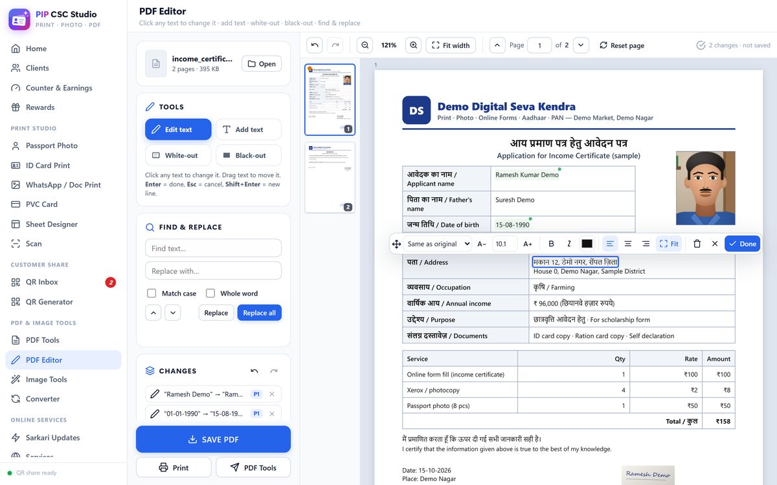Select the Black-out tool
The height and width of the screenshot is (485, 777).
(x=249, y=155)
